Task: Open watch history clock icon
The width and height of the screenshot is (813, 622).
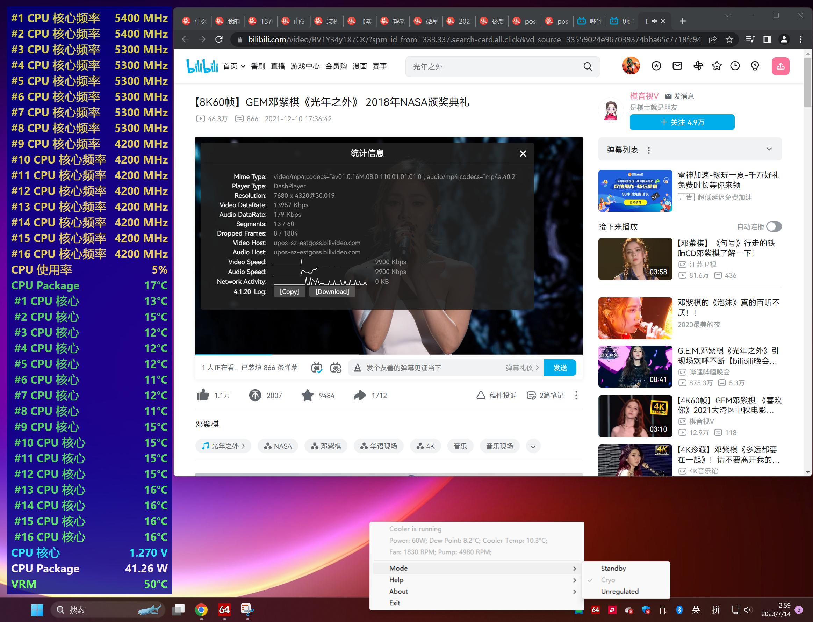Action: 735,66
